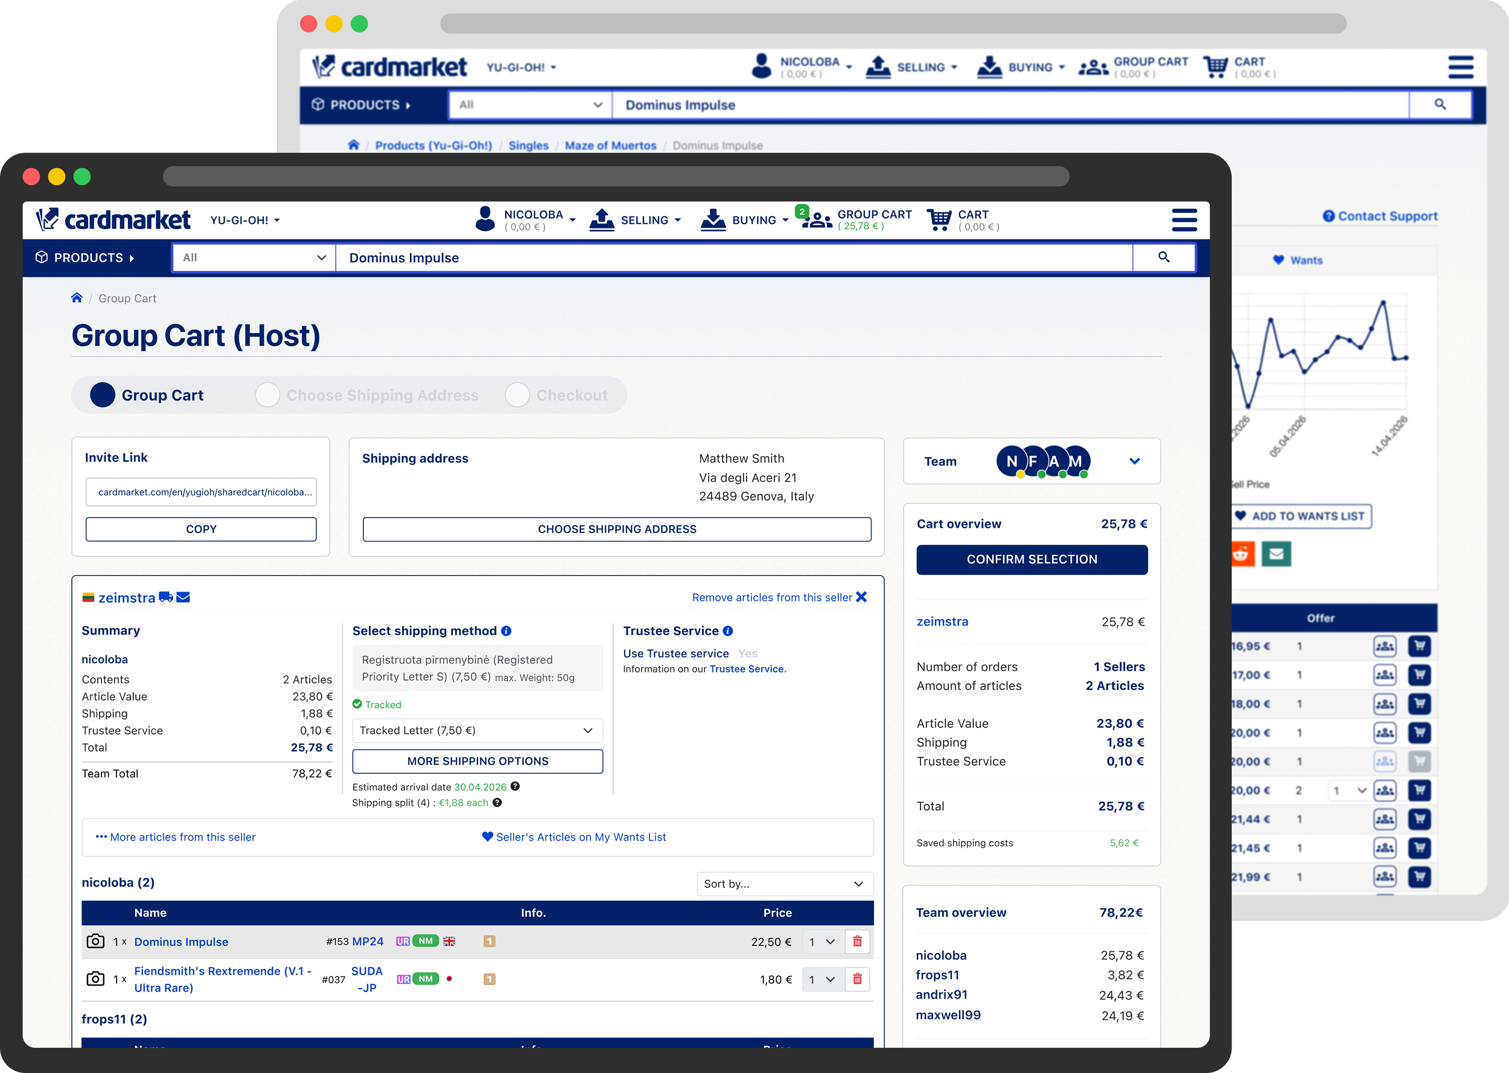
Task: Open the Sort by dropdown
Action: [784, 884]
